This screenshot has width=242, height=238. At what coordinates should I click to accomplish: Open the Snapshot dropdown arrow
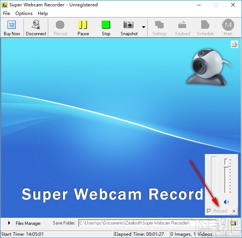coord(143,27)
